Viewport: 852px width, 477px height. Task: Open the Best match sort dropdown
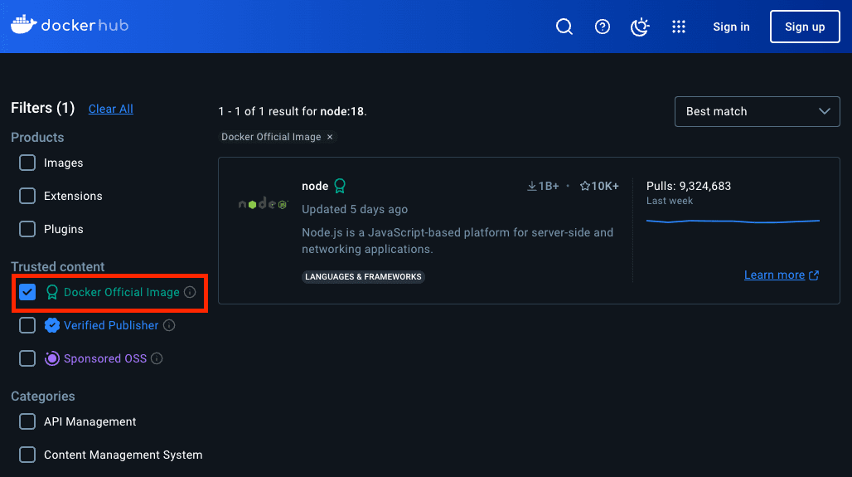(757, 111)
